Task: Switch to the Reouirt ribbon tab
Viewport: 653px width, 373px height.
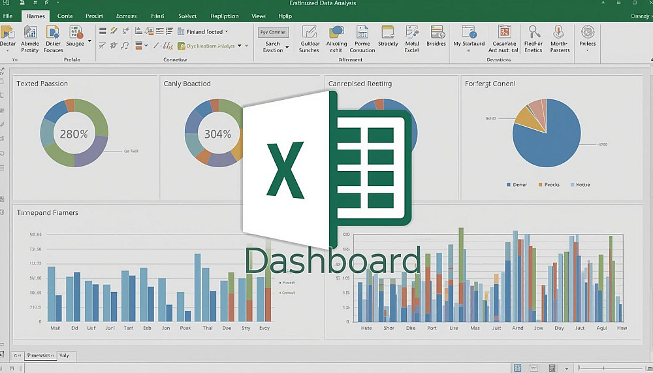Action: click(94, 16)
